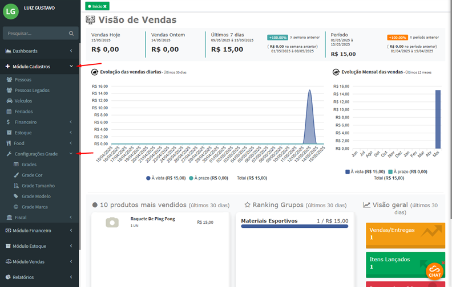The width and height of the screenshot is (452, 287).
Task: Toggle the À vista legend in daily chart
Action: pos(166,178)
